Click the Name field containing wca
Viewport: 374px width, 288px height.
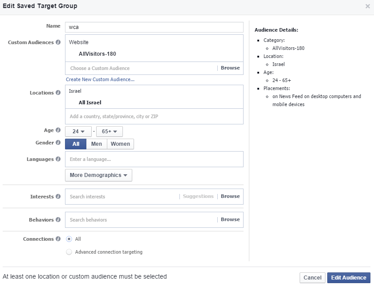pyautogui.click(x=154, y=27)
